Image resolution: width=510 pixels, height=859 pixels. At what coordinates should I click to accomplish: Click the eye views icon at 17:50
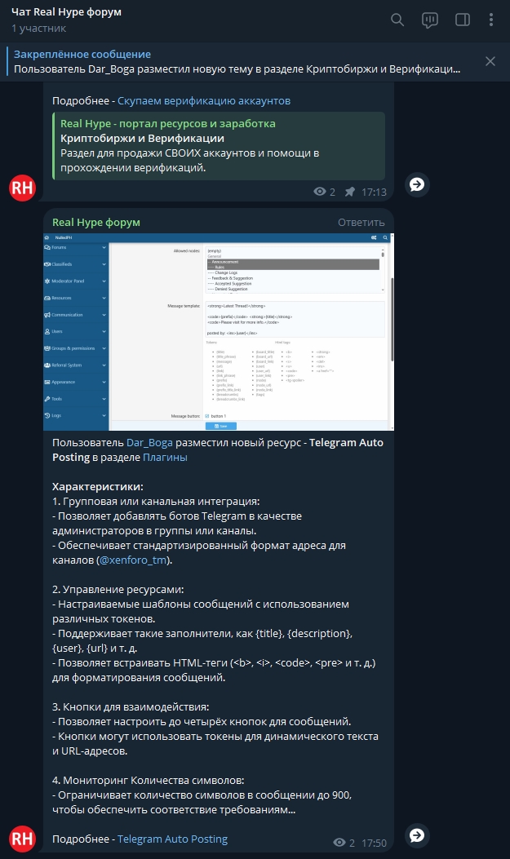pyautogui.click(x=339, y=843)
